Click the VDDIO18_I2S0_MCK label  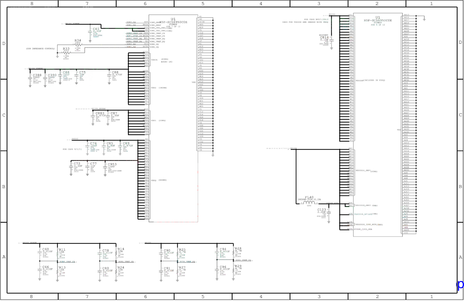click(x=366, y=225)
